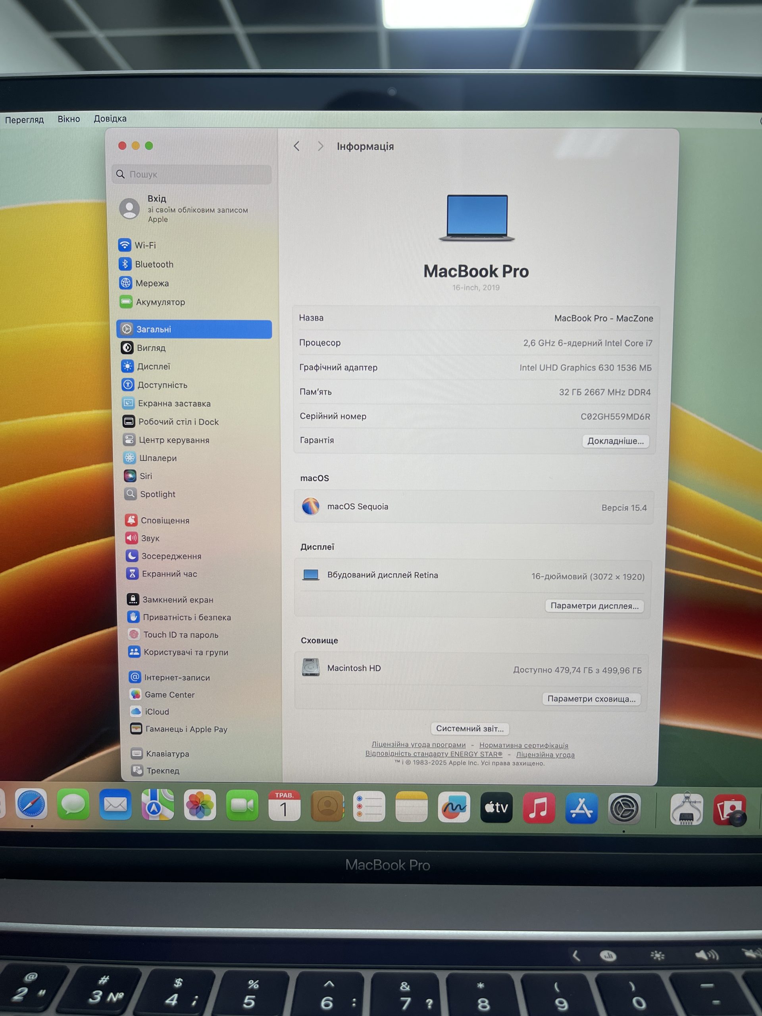Open FaceTime from the Dock
This screenshot has width=762, height=1016.
pyautogui.click(x=242, y=805)
